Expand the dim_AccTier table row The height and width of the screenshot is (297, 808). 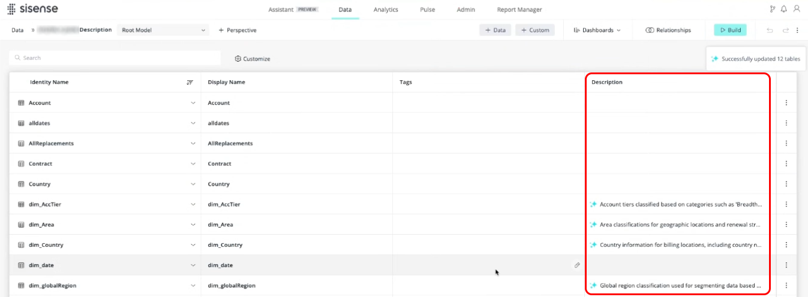[x=193, y=205]
